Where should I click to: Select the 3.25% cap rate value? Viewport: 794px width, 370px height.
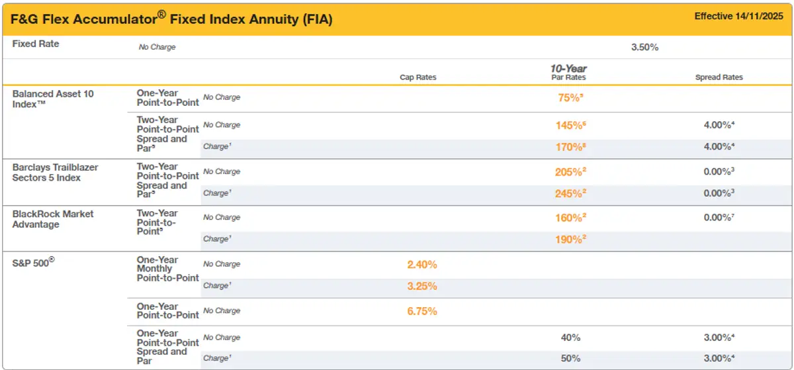(422, 287)
